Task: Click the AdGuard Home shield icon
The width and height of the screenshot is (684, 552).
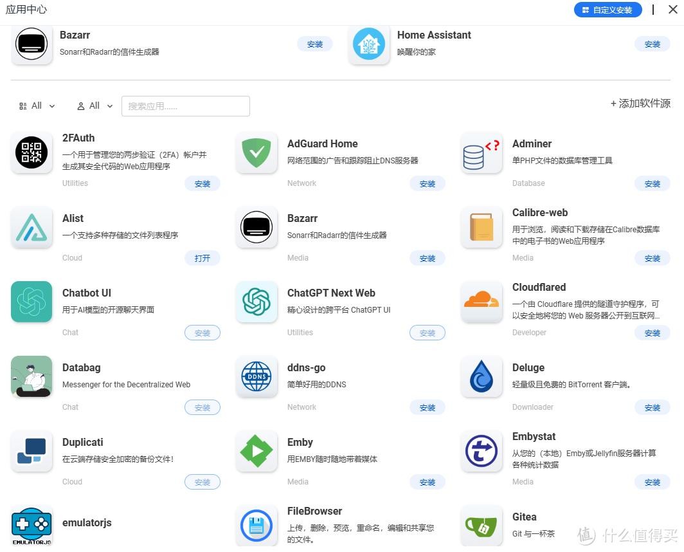Action: point(256,152)
